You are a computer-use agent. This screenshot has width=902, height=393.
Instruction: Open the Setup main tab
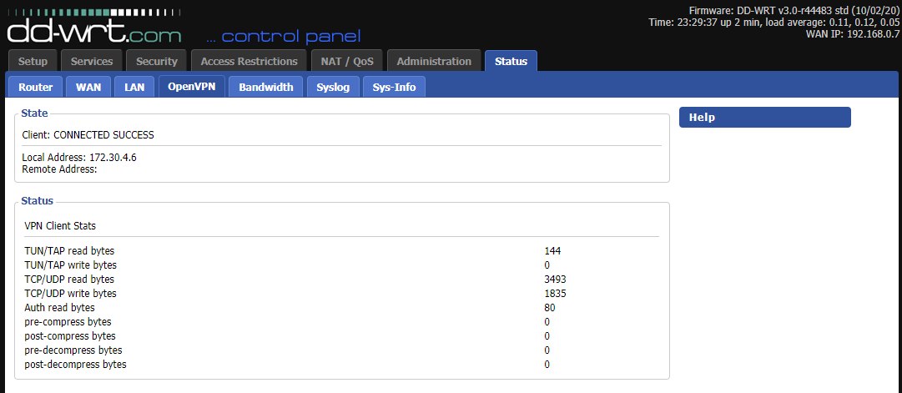coord(33,61)
